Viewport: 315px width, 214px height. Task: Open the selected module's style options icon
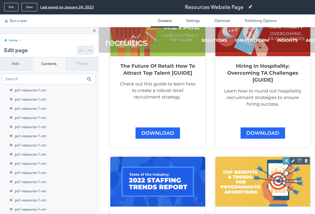[x=300, y=161]
